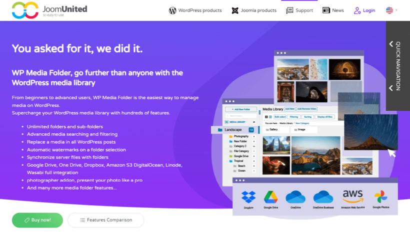Image resolution: width=410 pixels, height=235 pixels.
Task: Click the Joomla logo icon
Action: click(x=235, y=10)
